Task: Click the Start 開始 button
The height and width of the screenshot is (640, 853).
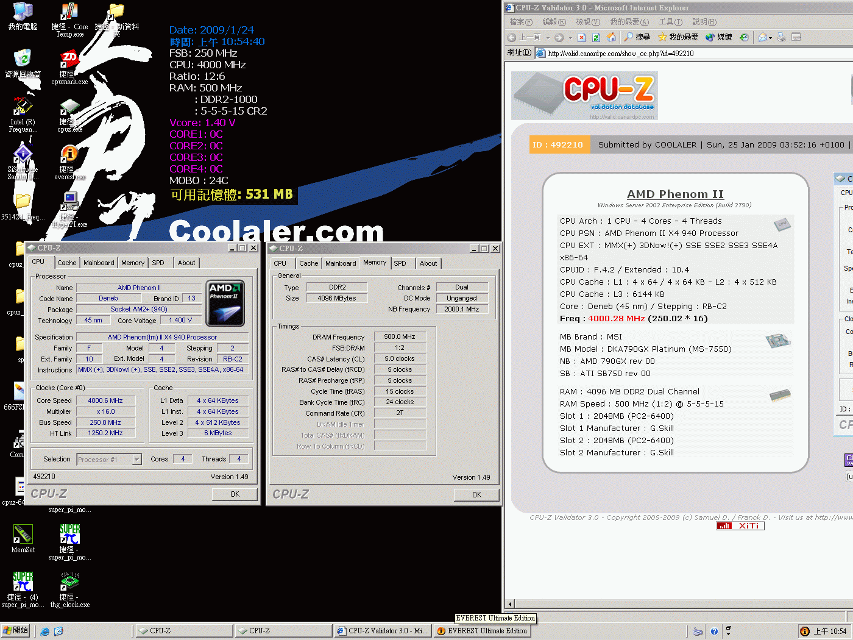Action: tap(16, 631)
